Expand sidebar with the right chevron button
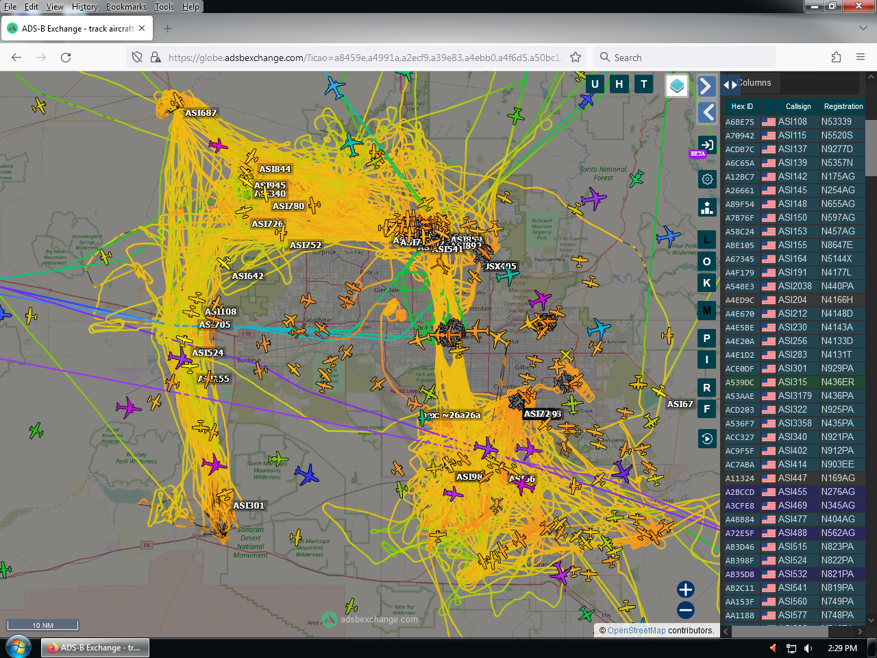This screenshot has width=877, height=658. point(707,86)
